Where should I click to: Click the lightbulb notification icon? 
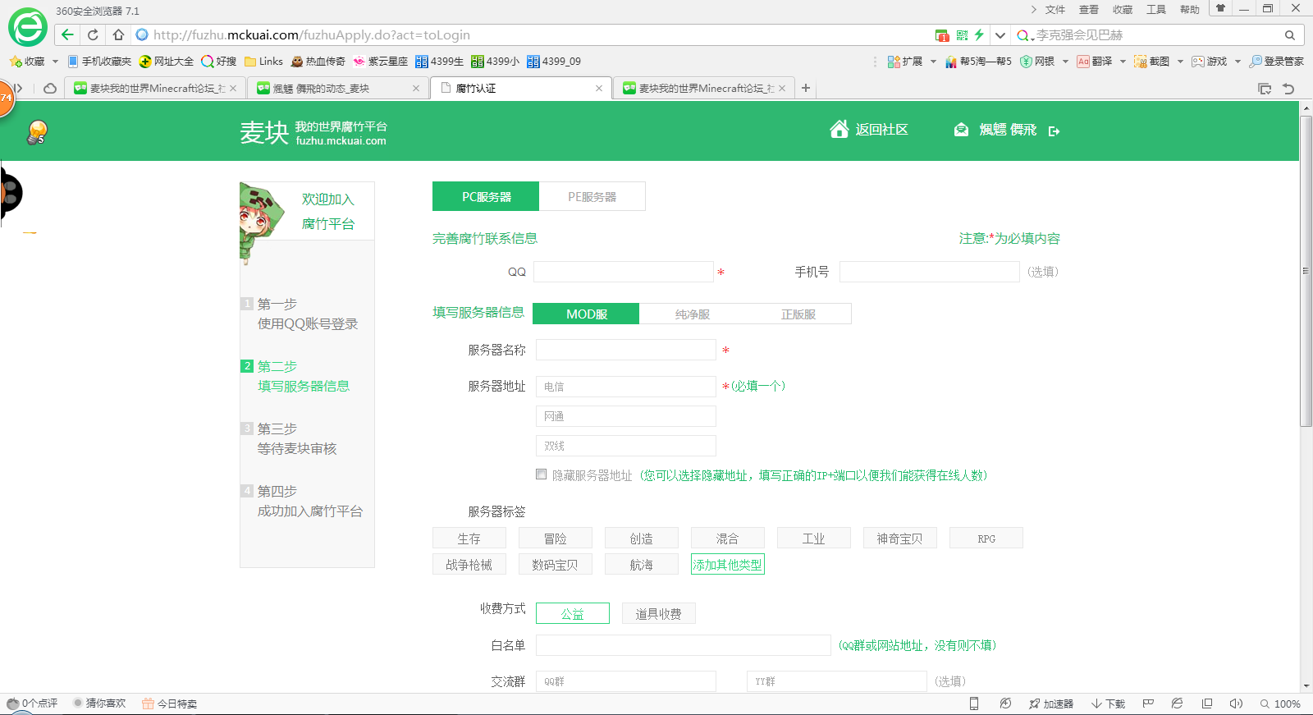click(x=38, y=131)
